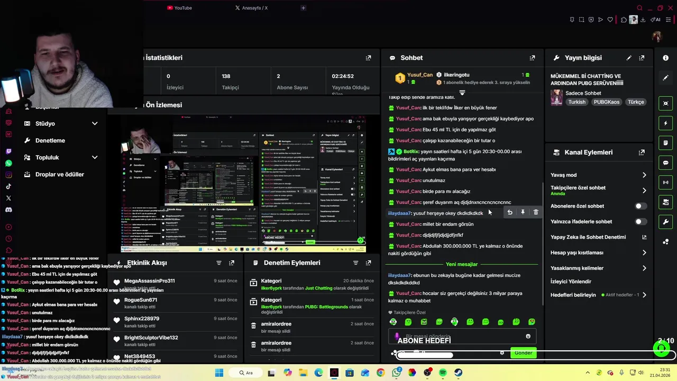Click the chat bubble quick action
The image size is (677, 381).
click(666, 163)
